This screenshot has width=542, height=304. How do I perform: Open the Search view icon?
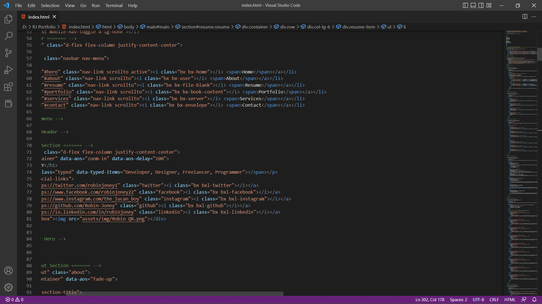(x=8, y=36)
